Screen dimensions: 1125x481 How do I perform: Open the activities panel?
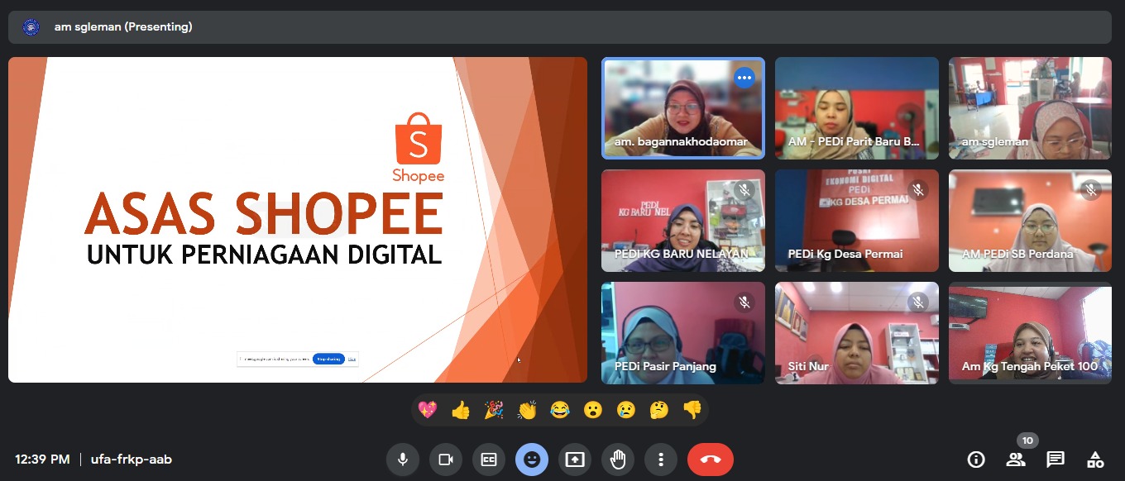click(1095, 460)
